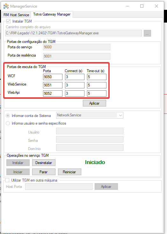Click the green Iniciado status text
Screen dimensions: 167x234
pyautogui.click(x=95, y=162)
